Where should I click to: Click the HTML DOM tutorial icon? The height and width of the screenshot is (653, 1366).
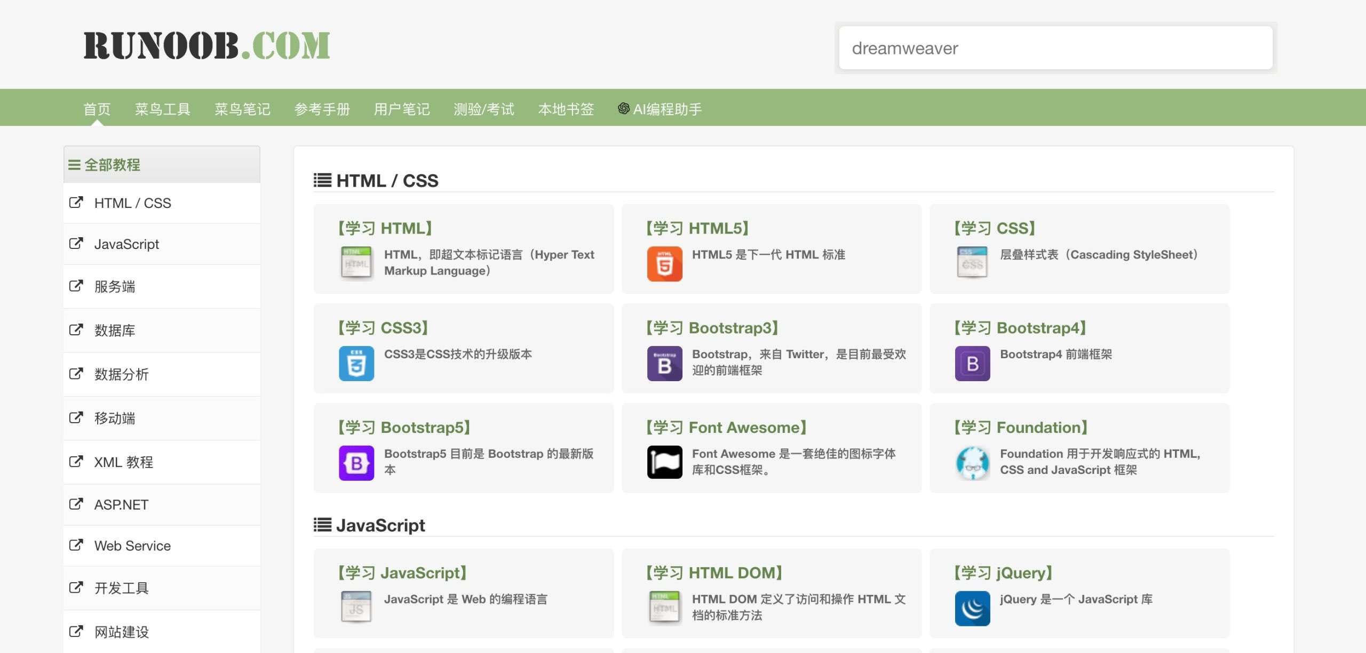click(x=664, y=608)
